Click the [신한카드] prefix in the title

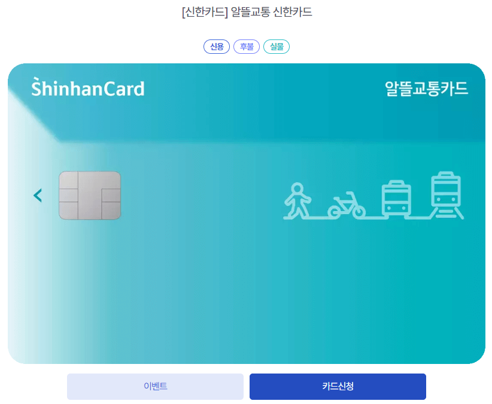[x=205, y=12]
